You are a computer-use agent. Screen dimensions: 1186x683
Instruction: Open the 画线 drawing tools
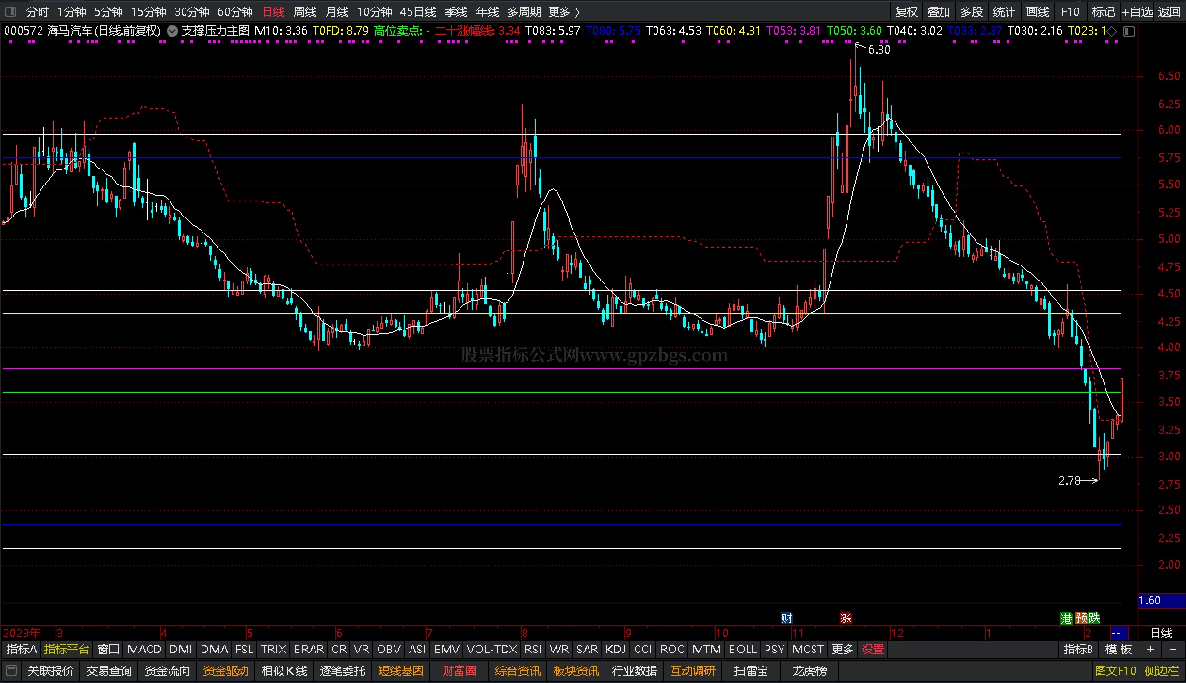(1038, 12)
